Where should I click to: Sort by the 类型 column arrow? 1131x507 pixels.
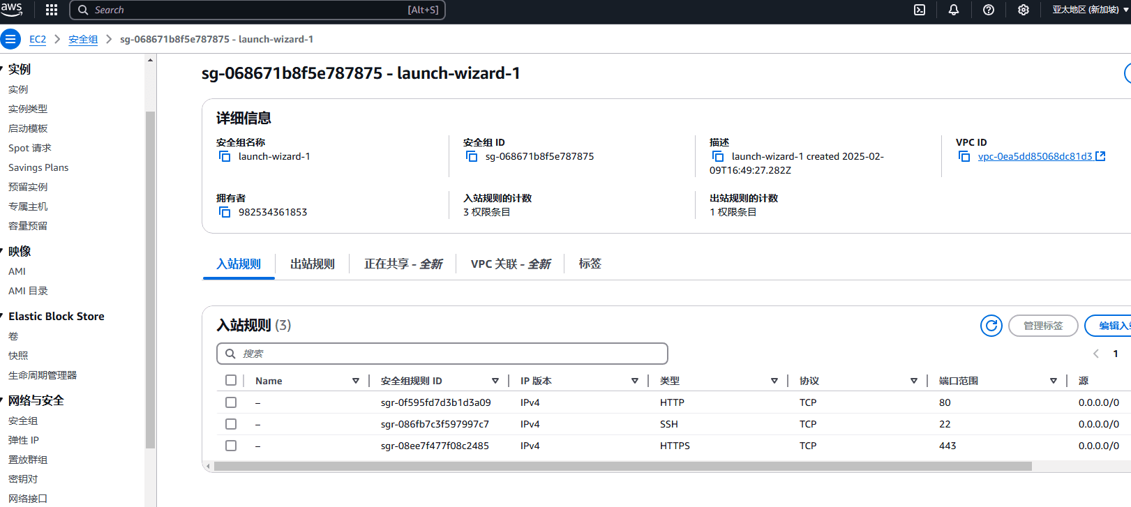click(774, 381)
